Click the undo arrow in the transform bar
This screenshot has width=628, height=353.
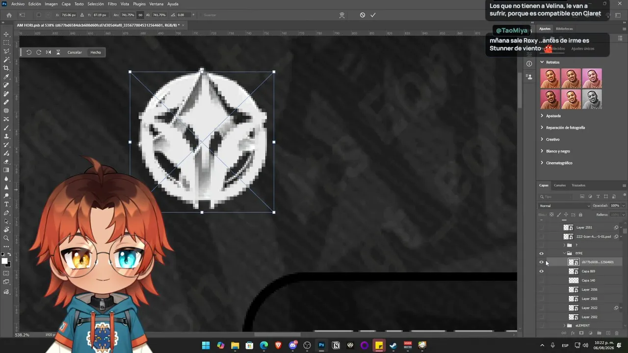pyautogui.click(x=29, y=52)
